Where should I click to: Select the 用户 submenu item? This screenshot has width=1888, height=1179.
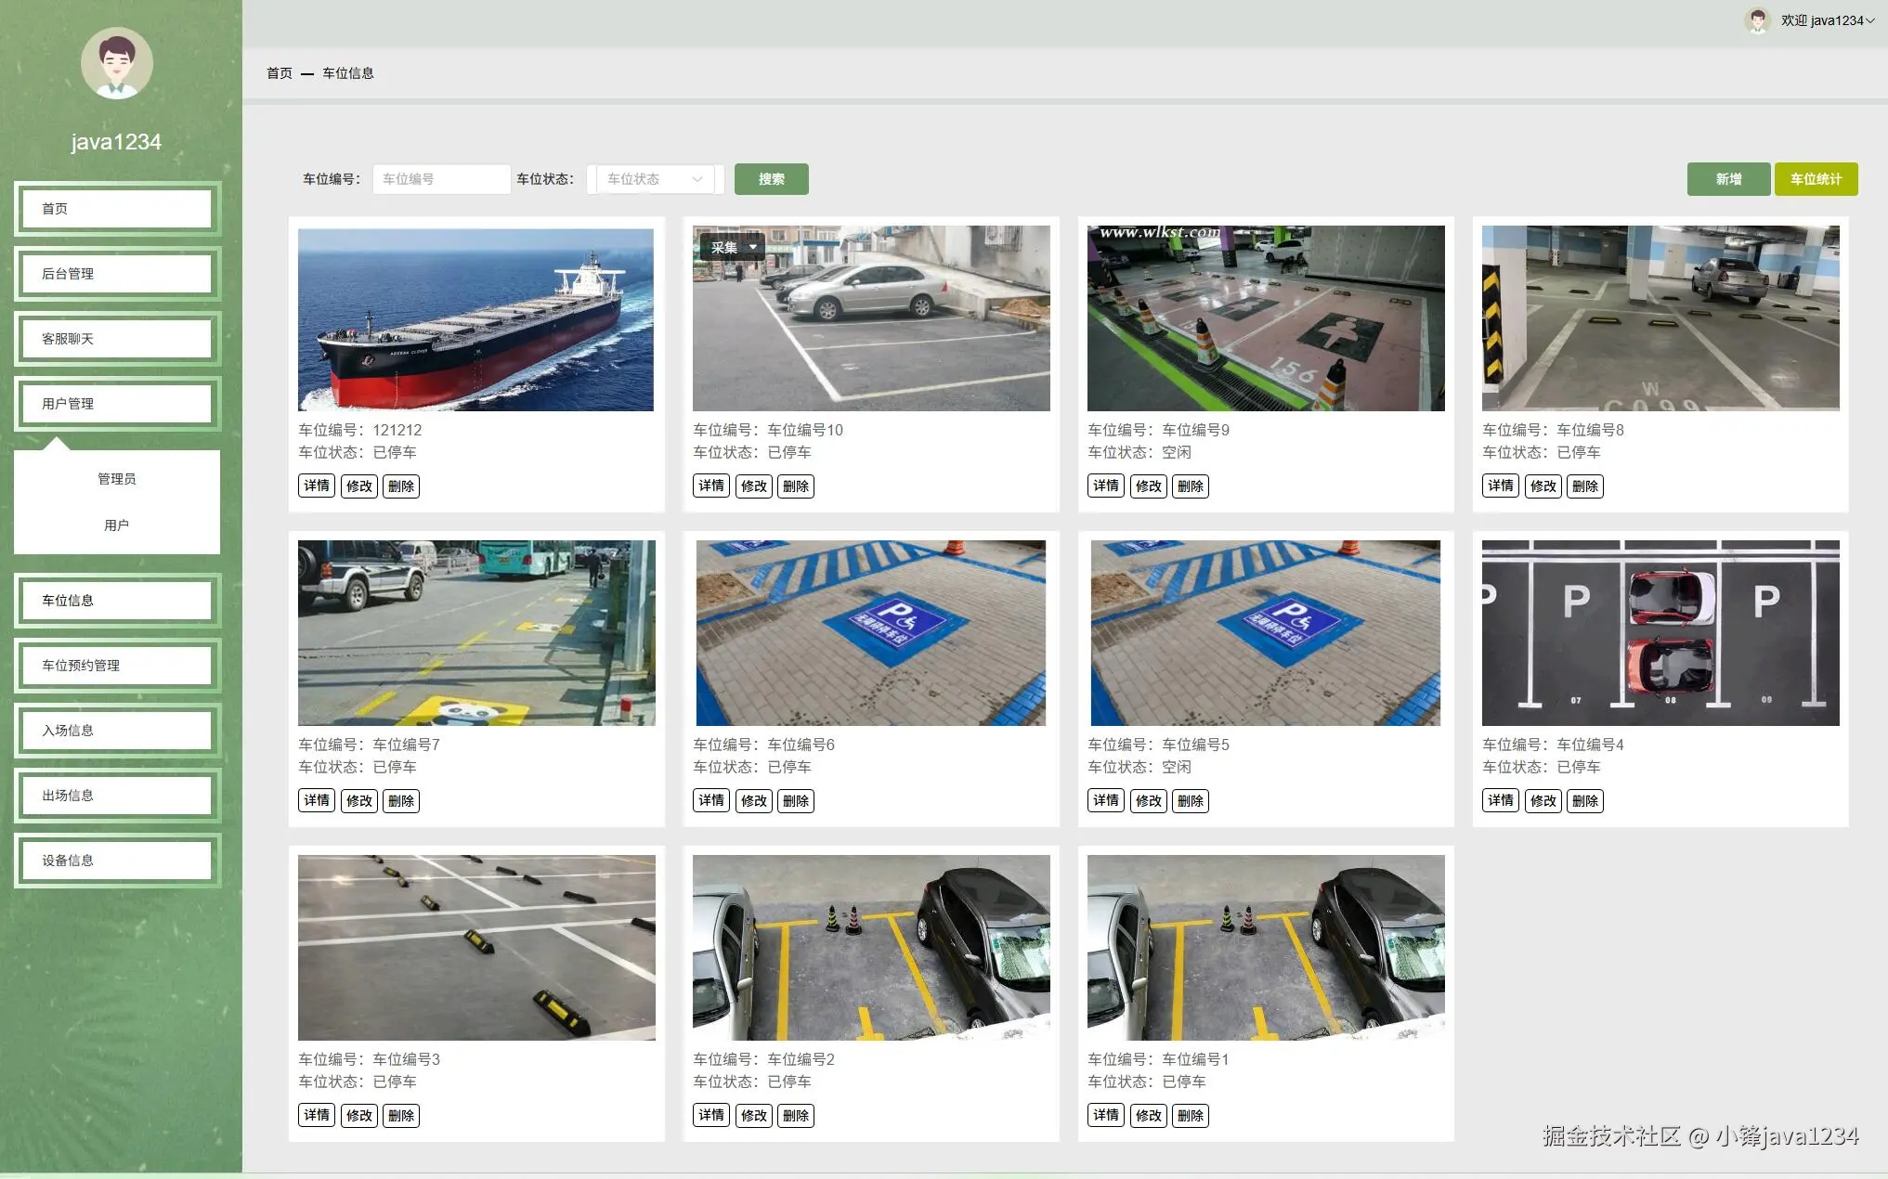click(117, 525)
